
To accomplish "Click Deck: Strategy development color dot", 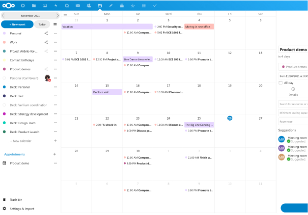I will pyautogui.click(x=4, y=114).
